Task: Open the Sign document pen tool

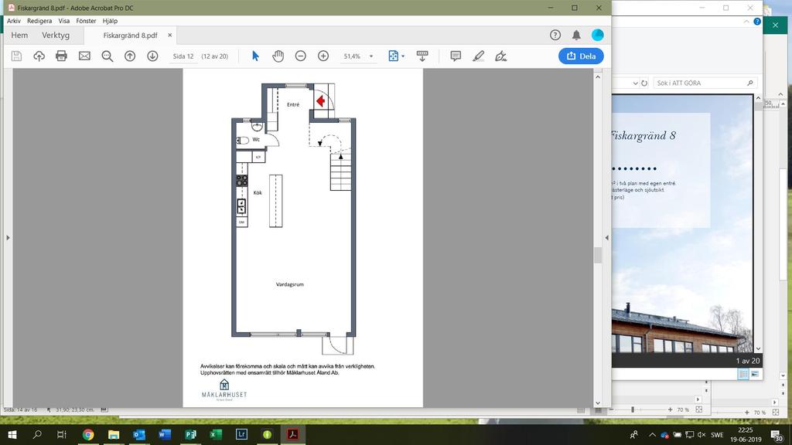Action: click(500, 56)
